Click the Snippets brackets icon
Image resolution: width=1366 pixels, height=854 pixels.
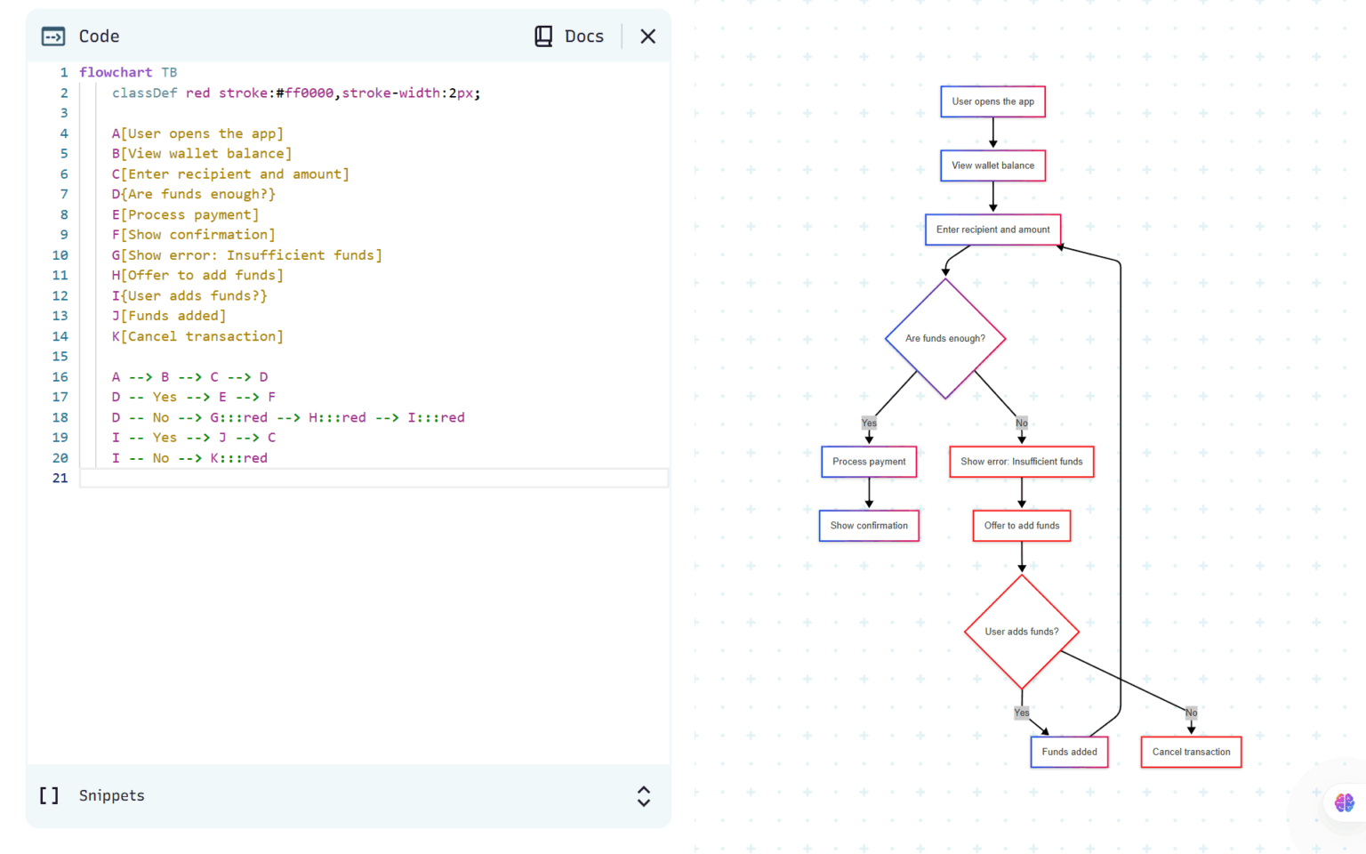click(49, 795)
